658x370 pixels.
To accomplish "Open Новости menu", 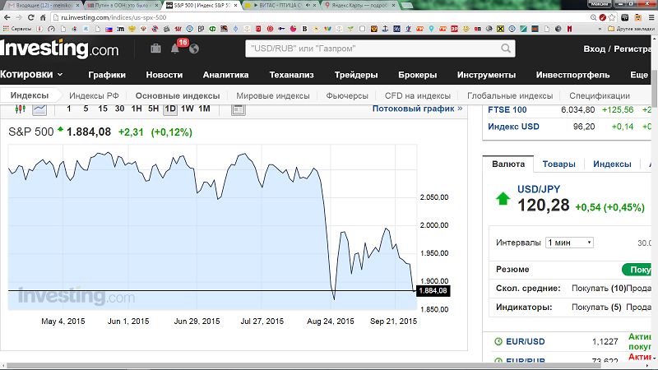I will click(164, 75).
